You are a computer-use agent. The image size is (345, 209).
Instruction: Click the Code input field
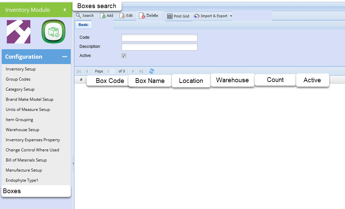159,38
